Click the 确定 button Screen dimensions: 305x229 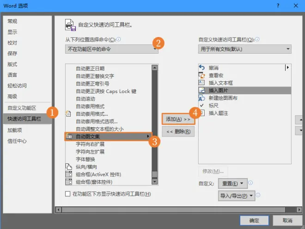pyautogui.click(x=255, y=221)
